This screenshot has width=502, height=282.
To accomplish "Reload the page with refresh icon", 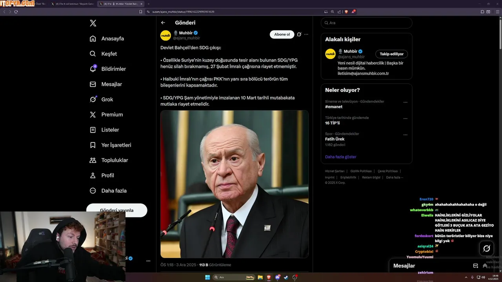I will click(16, 12).
